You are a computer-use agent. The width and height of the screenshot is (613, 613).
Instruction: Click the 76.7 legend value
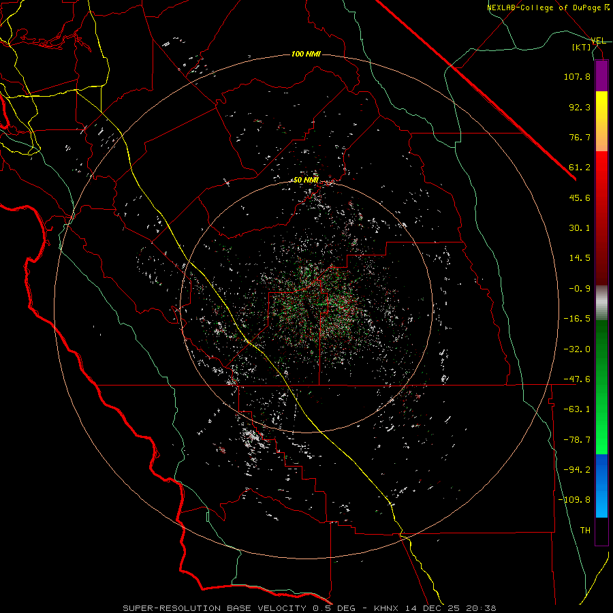tap(580, 137)
